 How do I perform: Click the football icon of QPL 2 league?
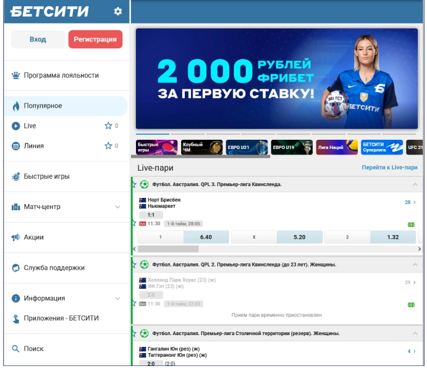tap(144, 265)
